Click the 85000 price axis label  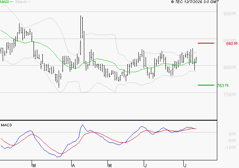point(230,40)
